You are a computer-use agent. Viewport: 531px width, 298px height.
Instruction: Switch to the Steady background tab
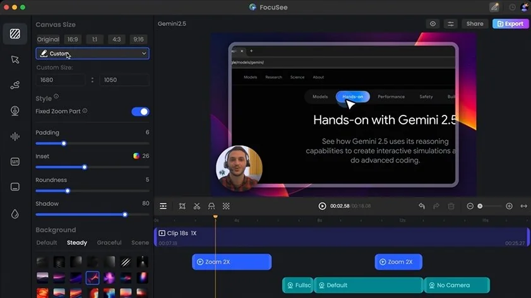click(x=77, y=242)
